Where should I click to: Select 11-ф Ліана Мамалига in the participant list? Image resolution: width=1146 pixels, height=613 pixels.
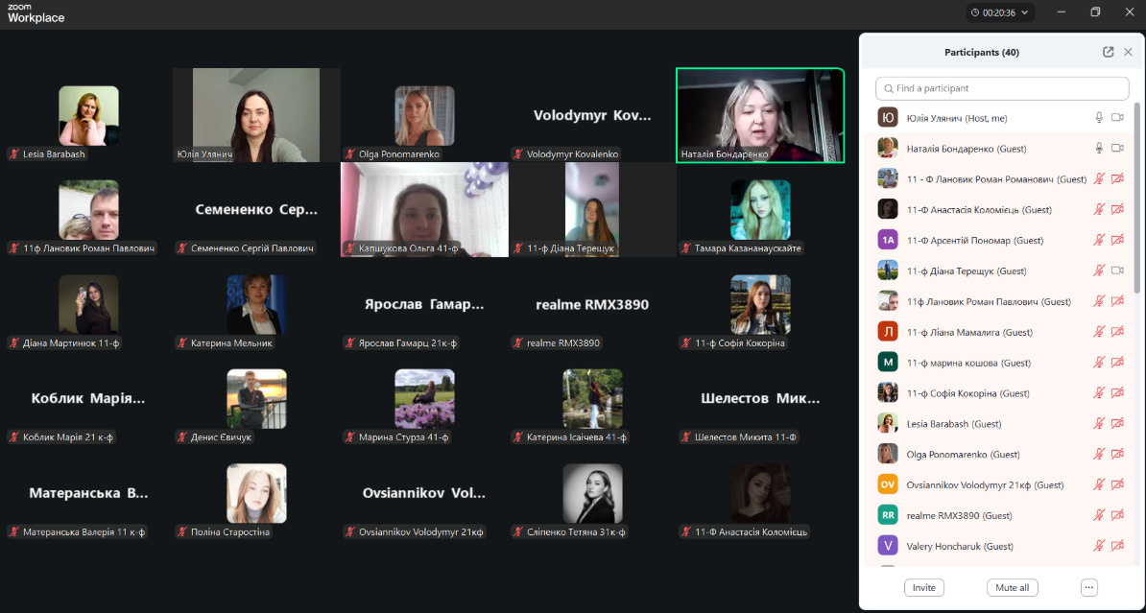coord(969,332)
